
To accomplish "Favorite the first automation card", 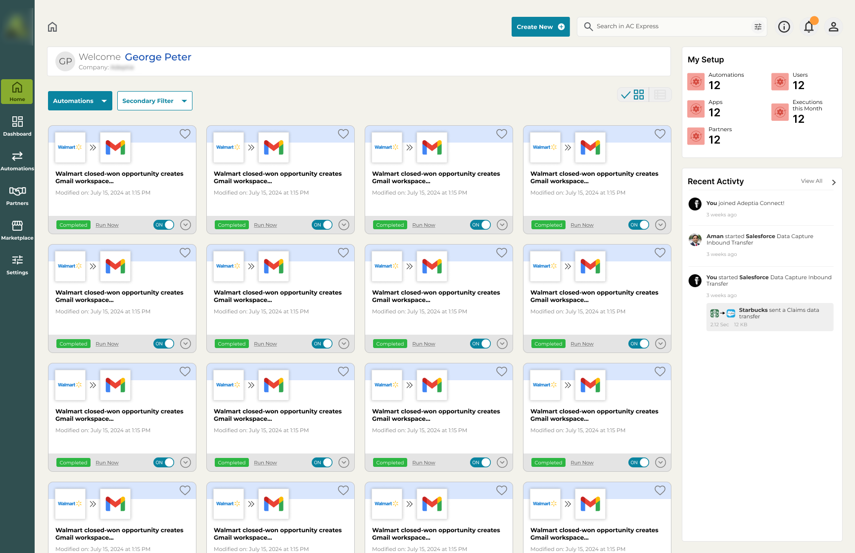I will pyautogui.click(x=185, y=134).
